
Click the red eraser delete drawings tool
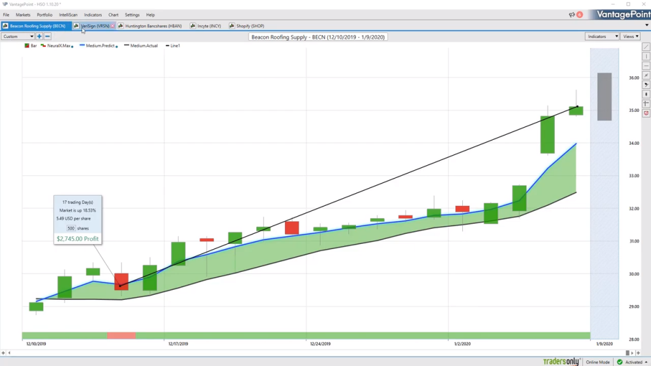point(646,113)
